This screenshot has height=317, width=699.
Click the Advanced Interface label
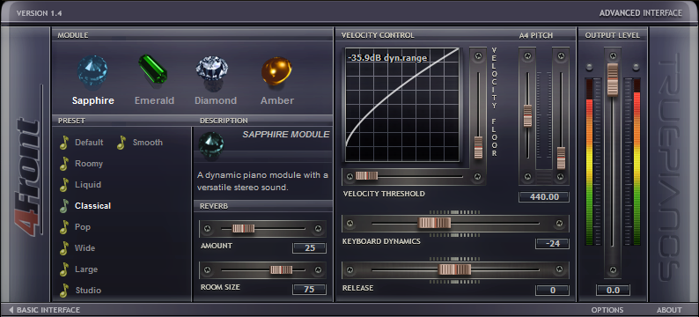click(x=641, y=13)
